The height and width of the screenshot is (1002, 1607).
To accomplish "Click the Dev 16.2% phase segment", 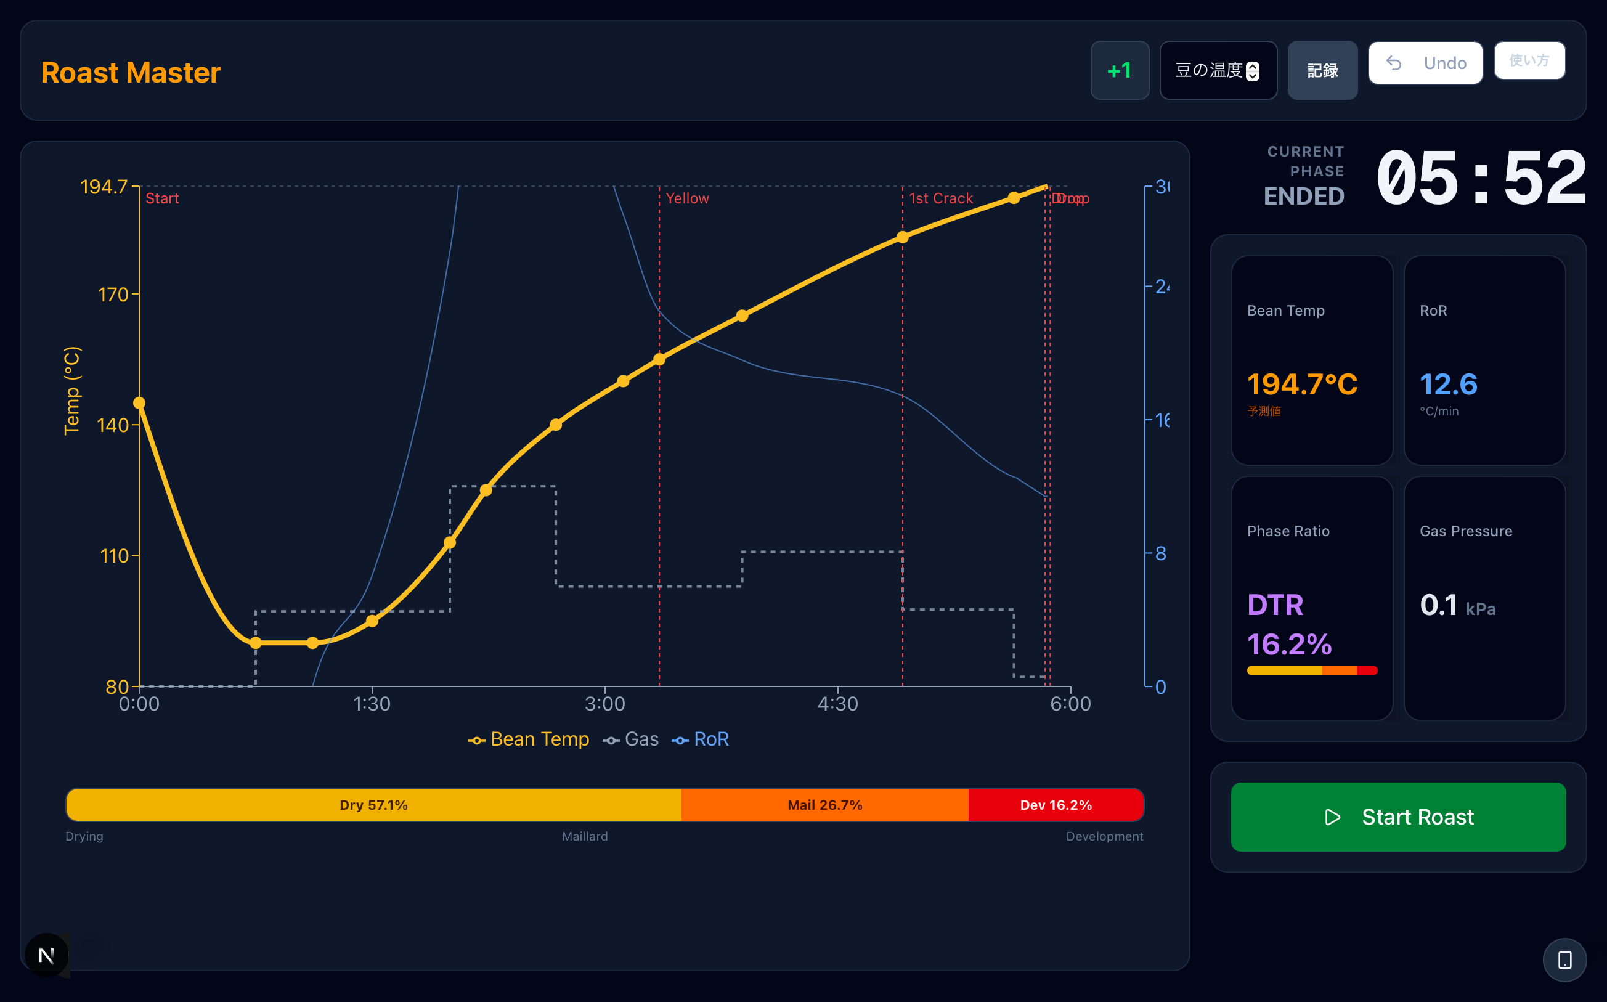I will (1055, 805).
